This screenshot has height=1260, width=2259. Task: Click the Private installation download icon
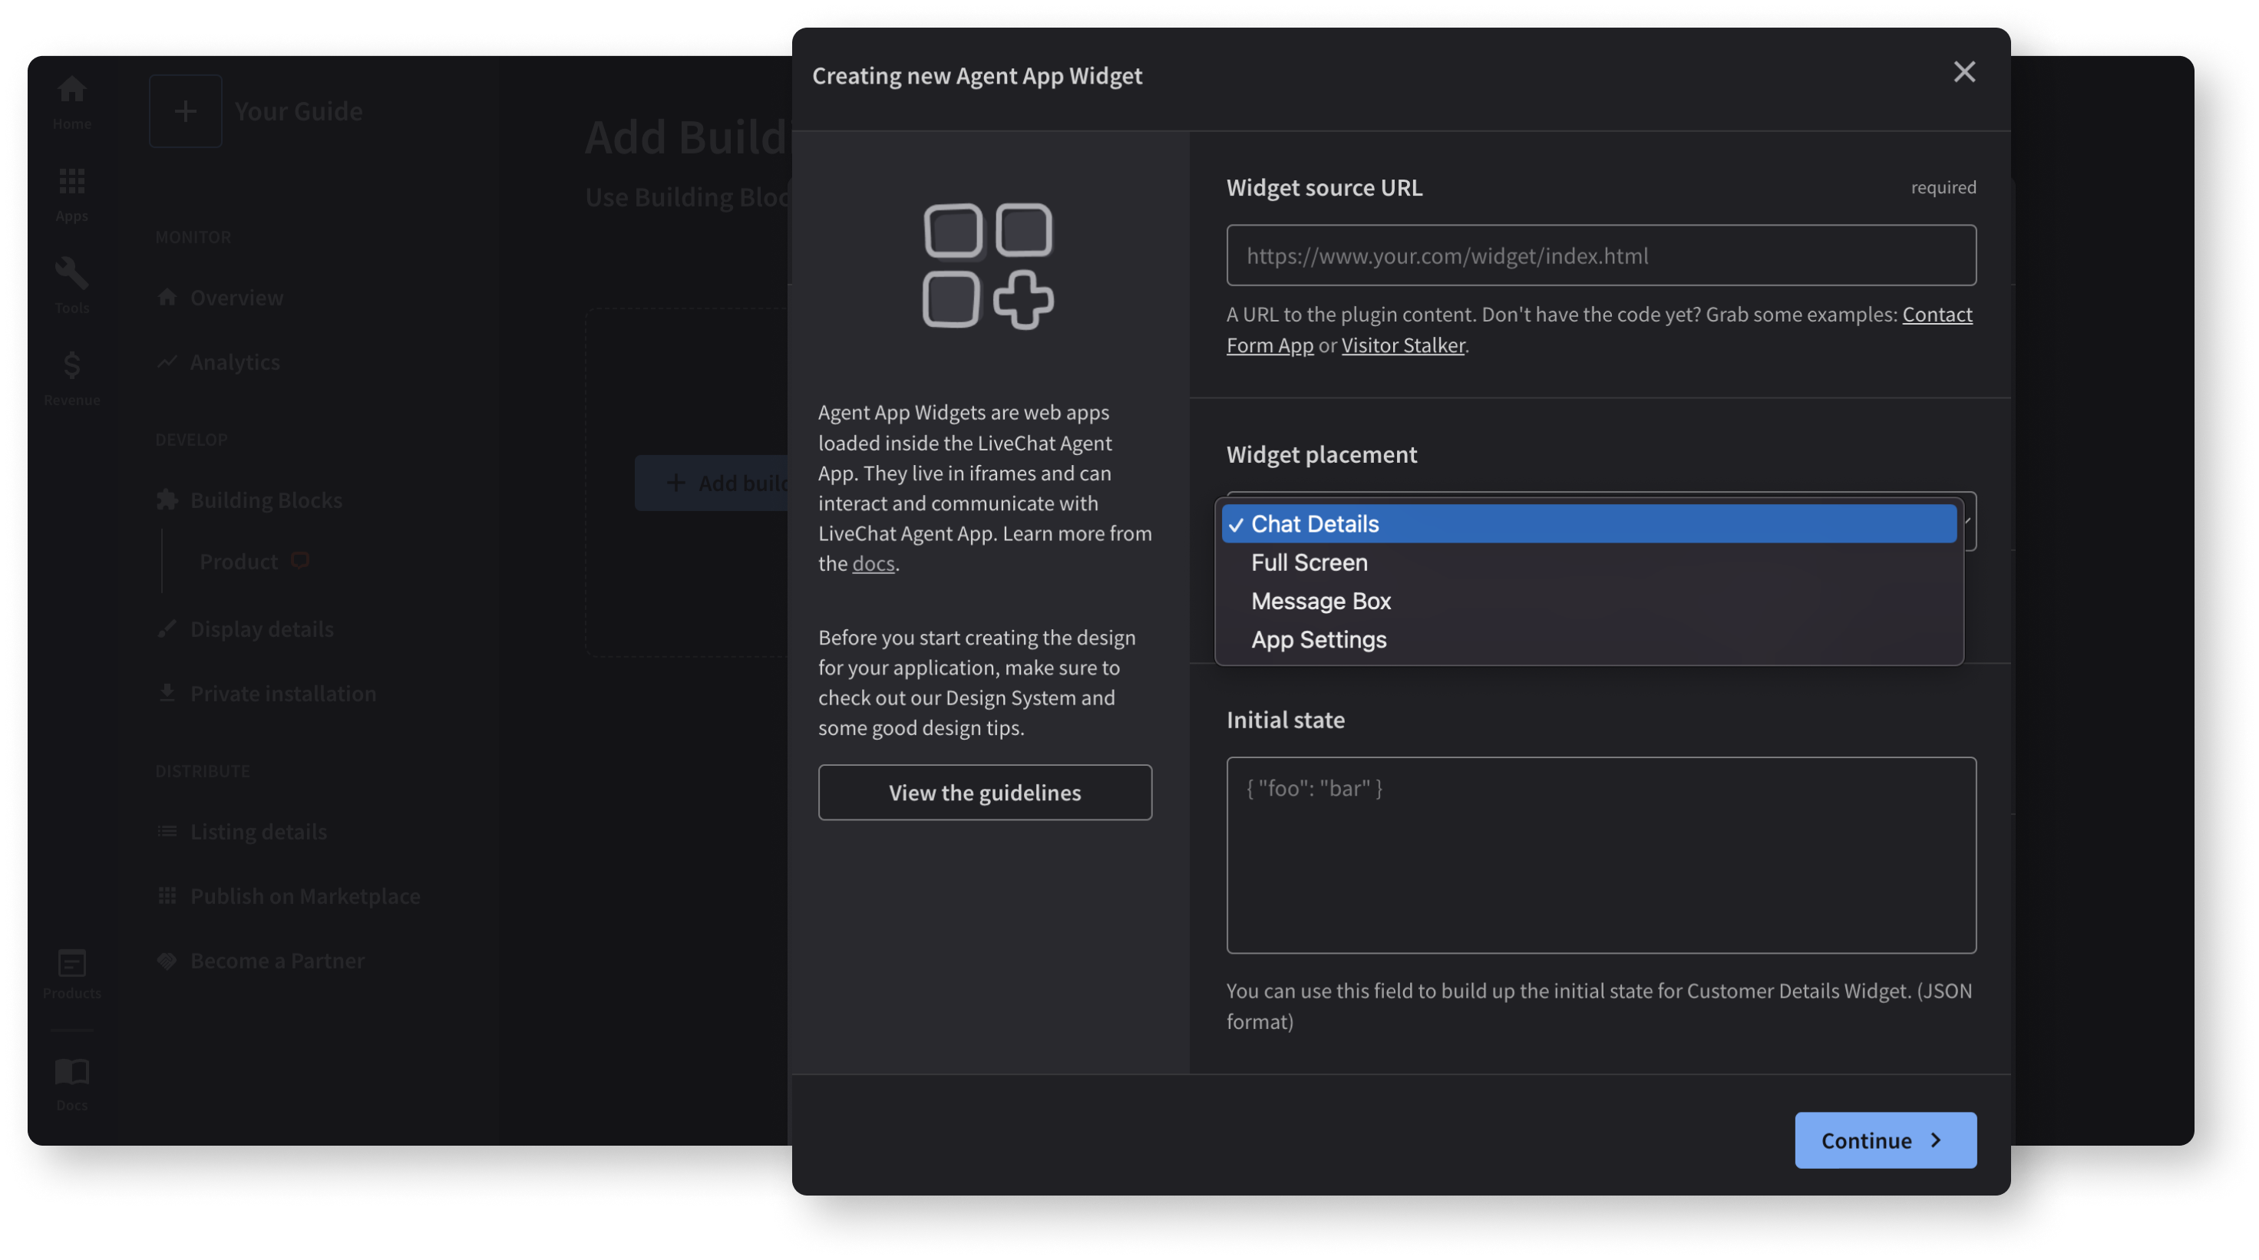coord(167,692)
